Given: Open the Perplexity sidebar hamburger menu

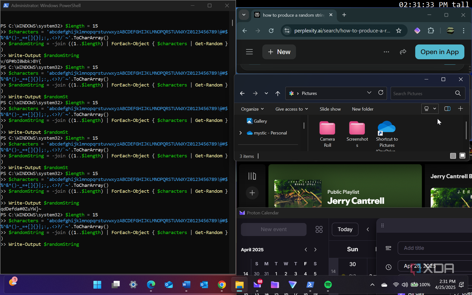Looking at the screenshot, I should click(249, 52).
